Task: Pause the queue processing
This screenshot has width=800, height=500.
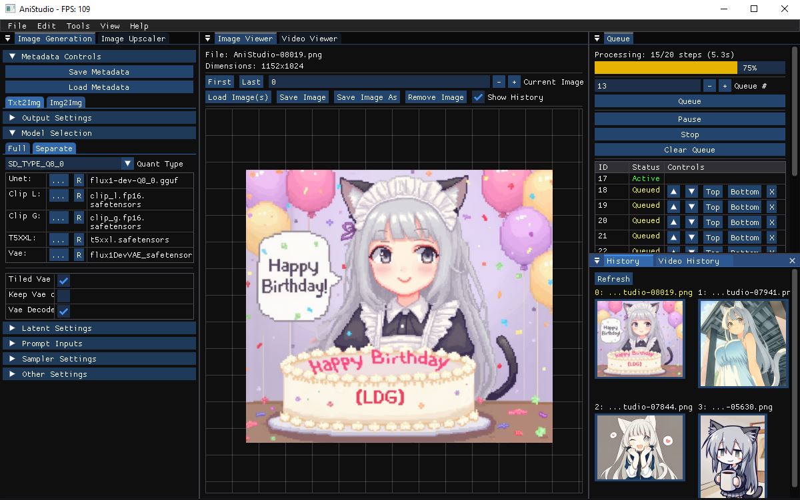Action: [x=689, y=119]
